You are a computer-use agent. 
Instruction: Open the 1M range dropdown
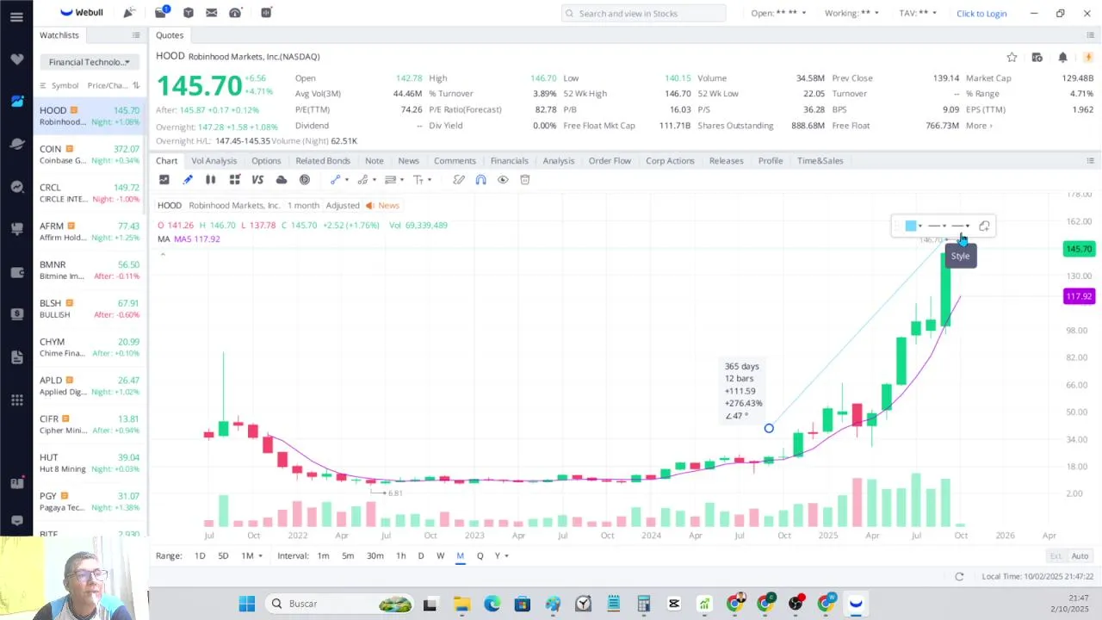(251, 556)
